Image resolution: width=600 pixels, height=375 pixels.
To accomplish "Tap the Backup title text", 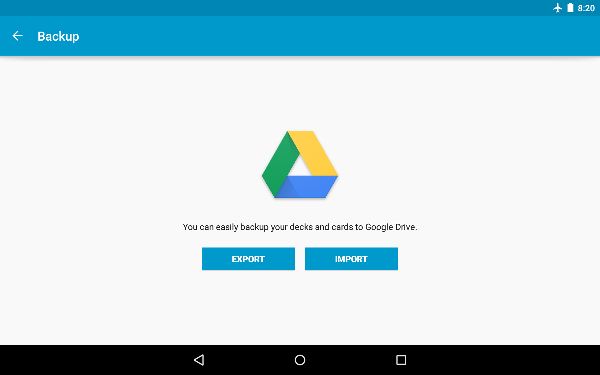I will click(58, 37).
